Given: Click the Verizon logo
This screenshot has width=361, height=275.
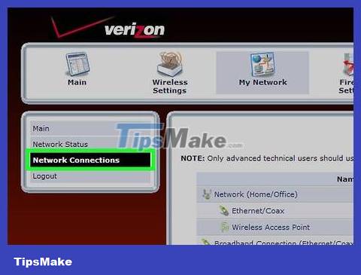Looking at the screenshot, I should coord(108,28).
